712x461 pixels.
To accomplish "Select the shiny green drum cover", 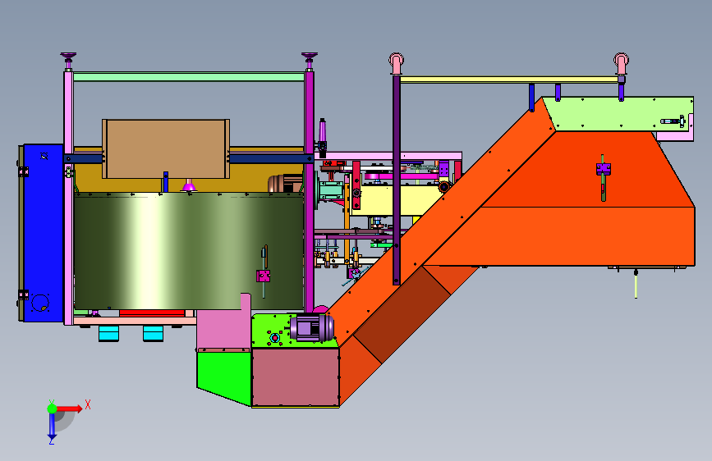I will click(x=188, y=251).
